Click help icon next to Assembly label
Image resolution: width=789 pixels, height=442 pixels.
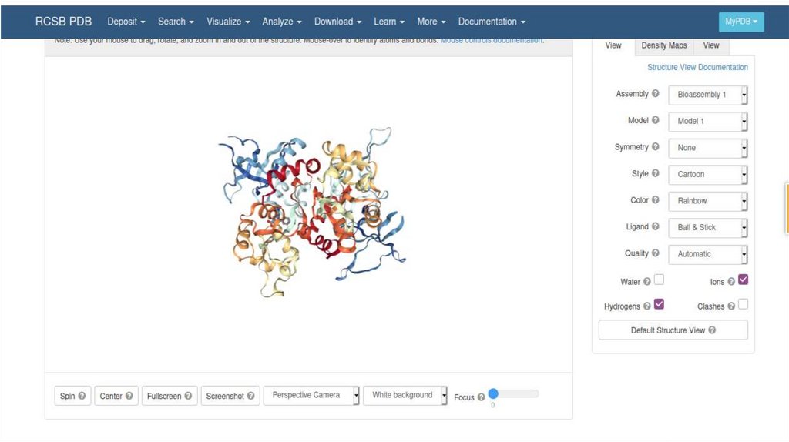[x=656, y=94]
